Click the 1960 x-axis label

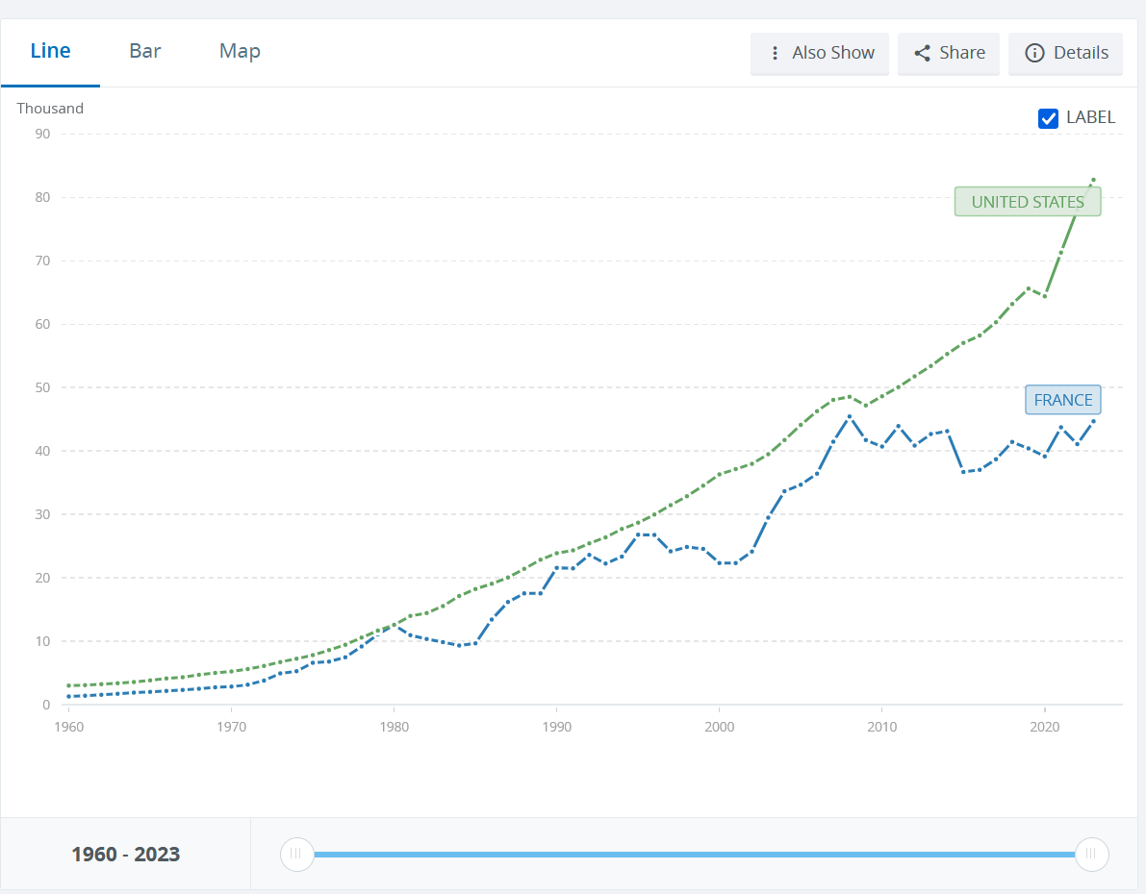click(68, 727)
